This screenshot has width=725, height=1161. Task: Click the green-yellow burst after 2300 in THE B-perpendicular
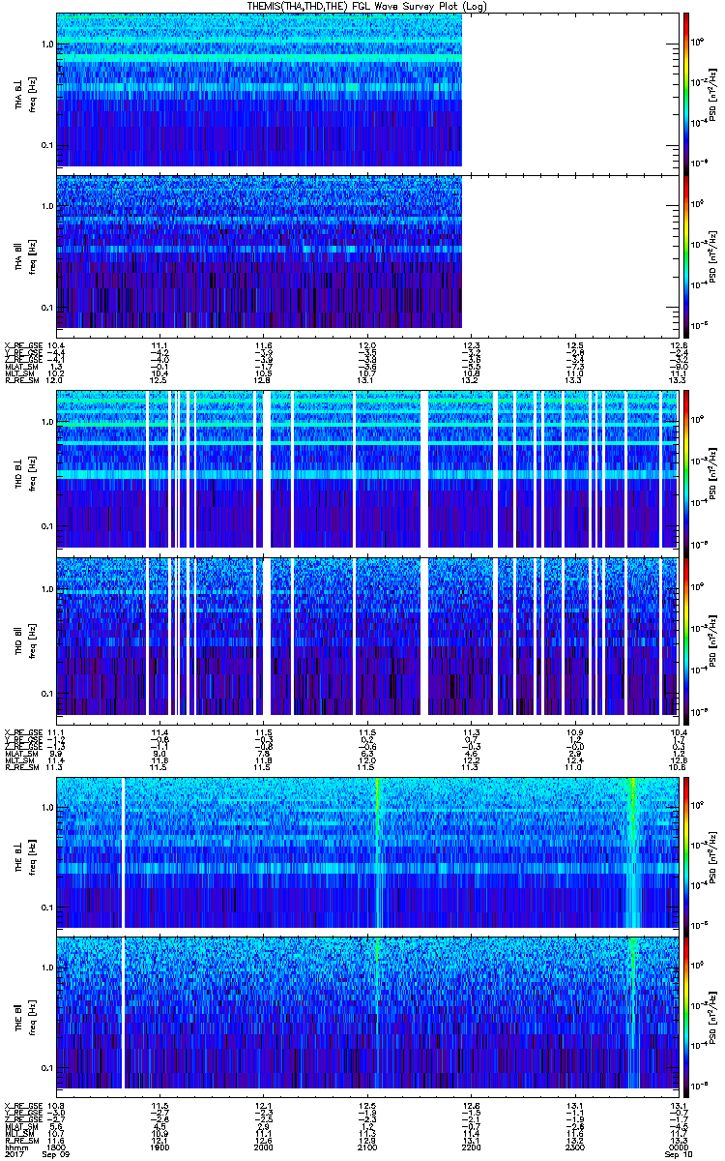click(632, 850)
